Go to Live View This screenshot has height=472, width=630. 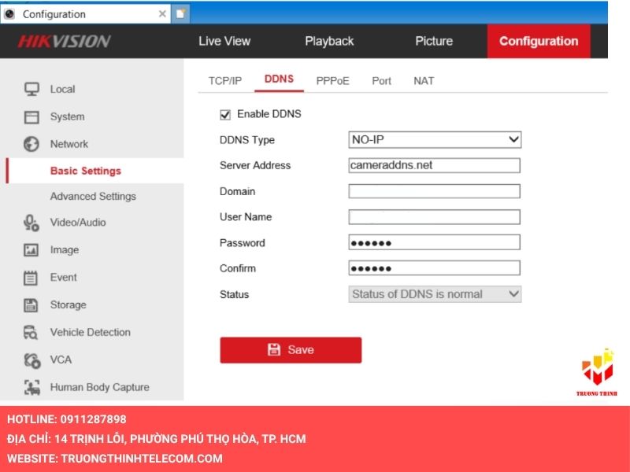pos(224,41)
